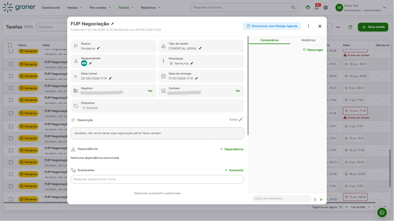
Task: Edit Status field pencil icon
Action: click(x=98, y=48)
